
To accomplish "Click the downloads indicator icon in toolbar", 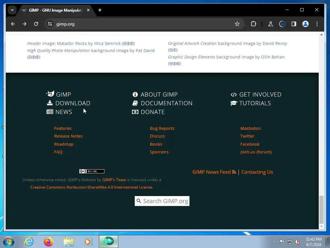I will click(282, 24).
